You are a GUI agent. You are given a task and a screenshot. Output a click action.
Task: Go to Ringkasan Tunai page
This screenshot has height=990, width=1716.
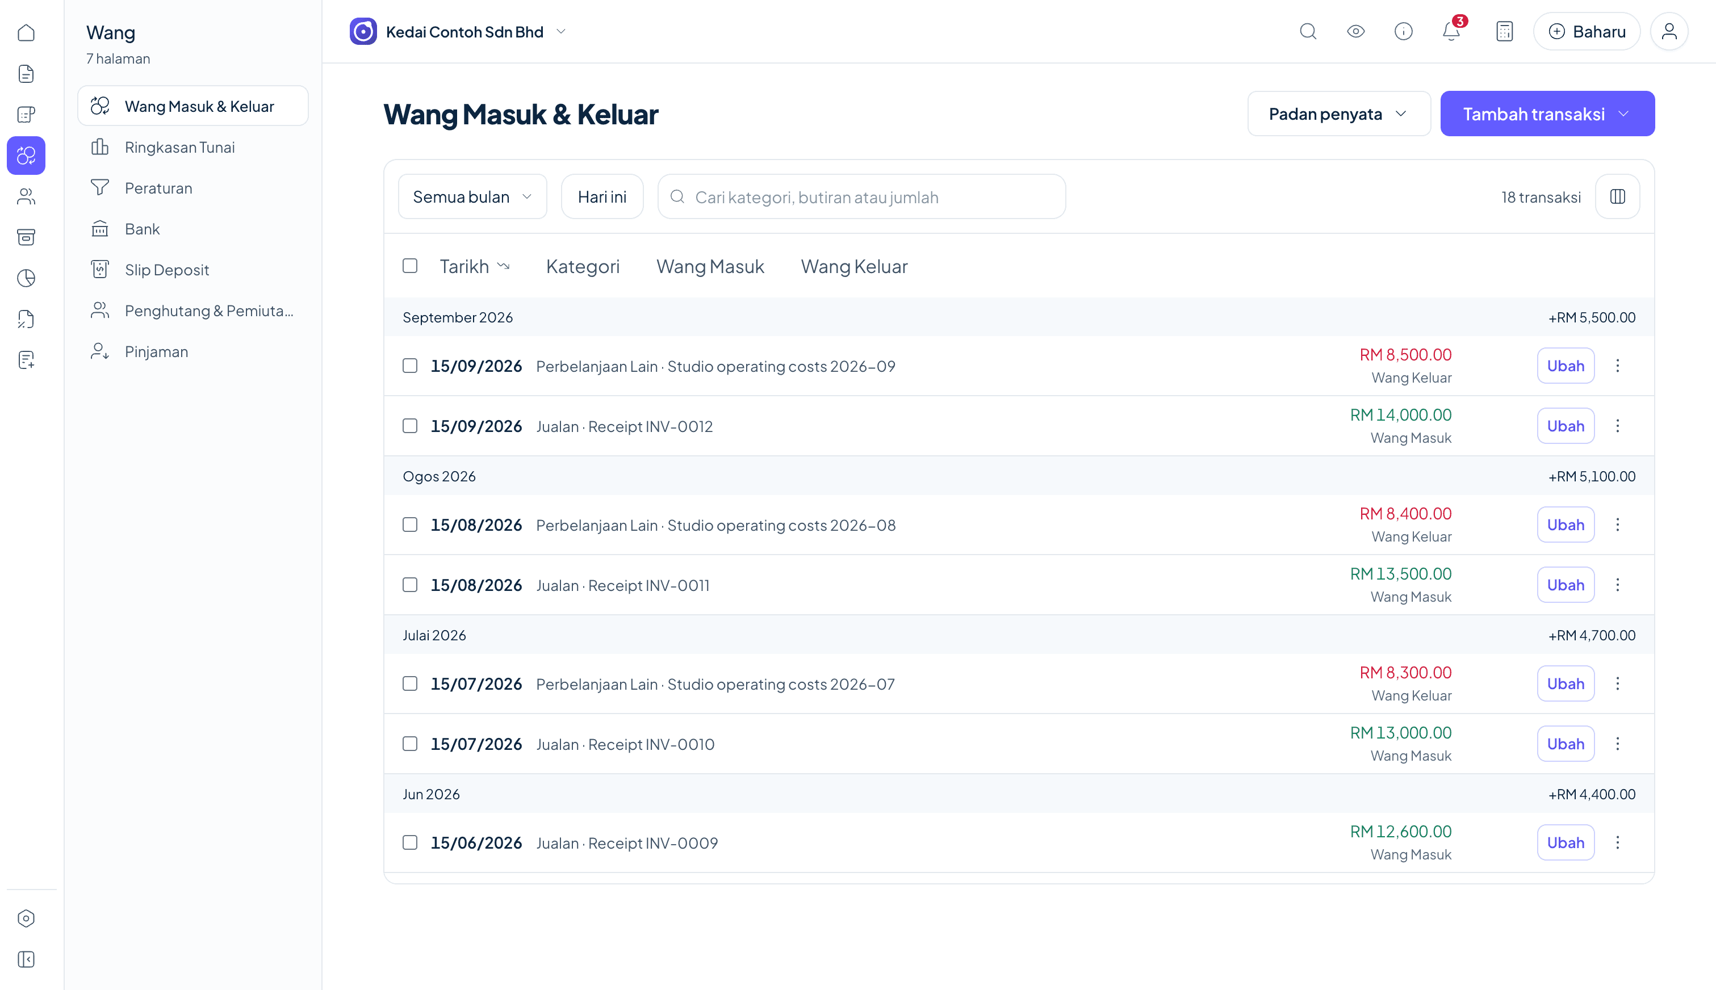(x=193, y=147)
